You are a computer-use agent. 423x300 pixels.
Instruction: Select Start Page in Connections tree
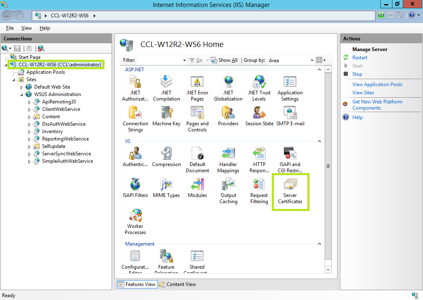(x=29, y=57)
